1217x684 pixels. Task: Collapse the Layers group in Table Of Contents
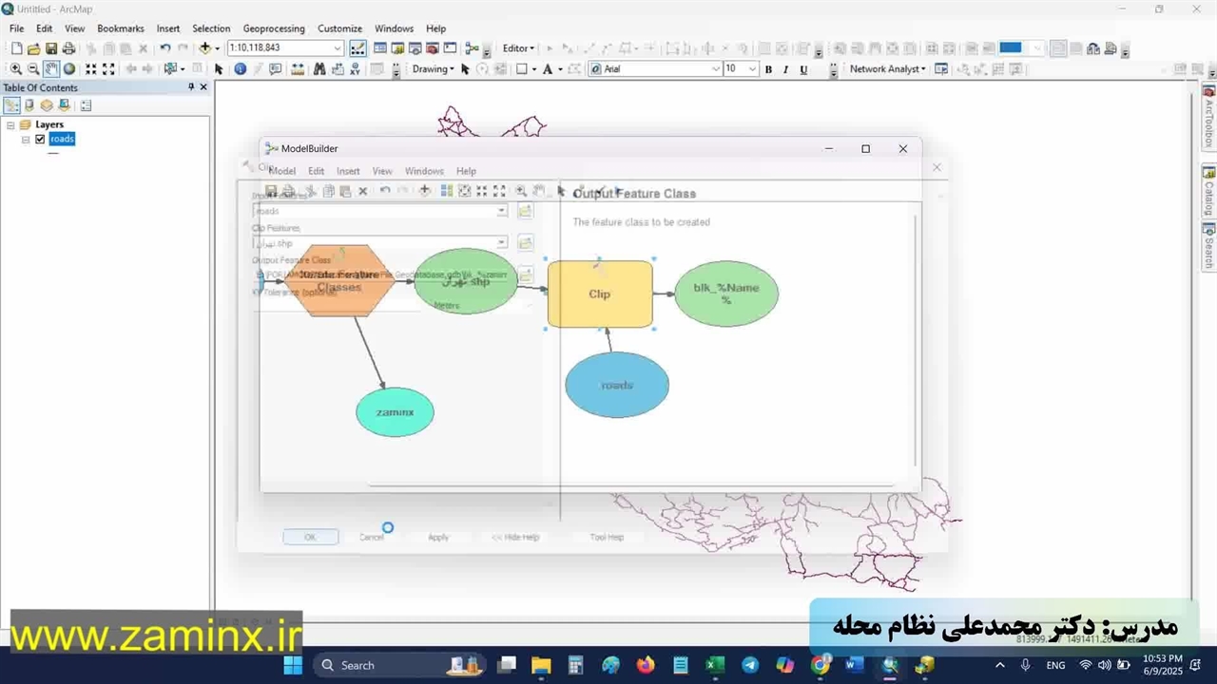pos(10,124)
